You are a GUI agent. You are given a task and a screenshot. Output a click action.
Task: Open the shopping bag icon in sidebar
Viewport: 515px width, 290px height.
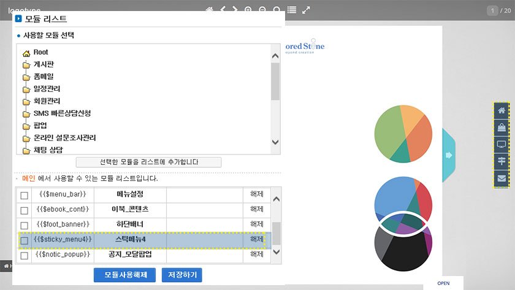pyautogui.click(x=502, y=128)
